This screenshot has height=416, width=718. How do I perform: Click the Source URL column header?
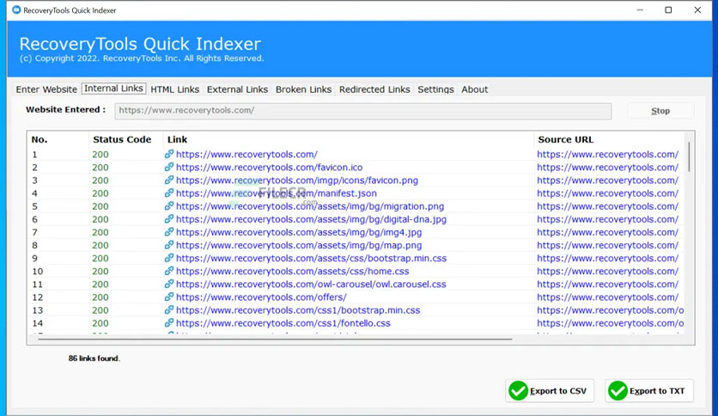pos(565,139)
